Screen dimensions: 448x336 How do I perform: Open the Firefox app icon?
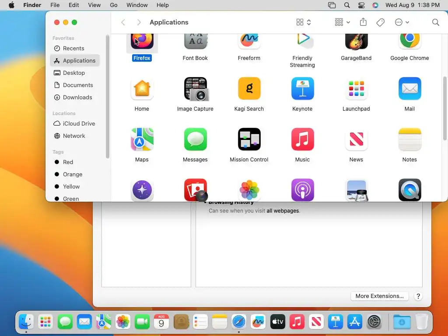(x=142, y=42)
